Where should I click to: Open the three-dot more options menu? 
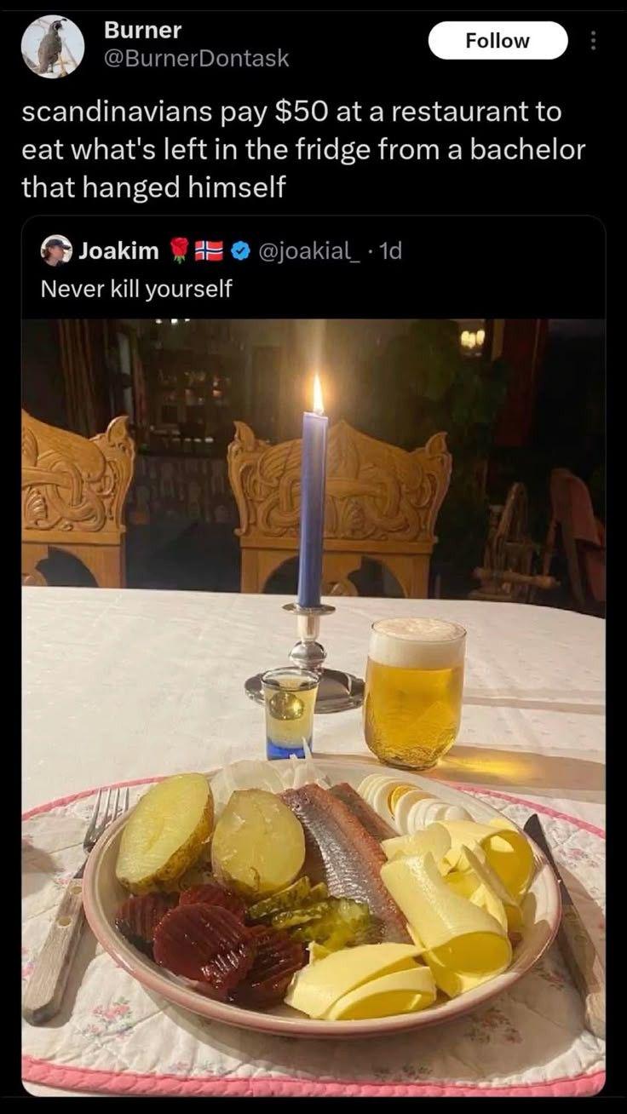(595, 41)
